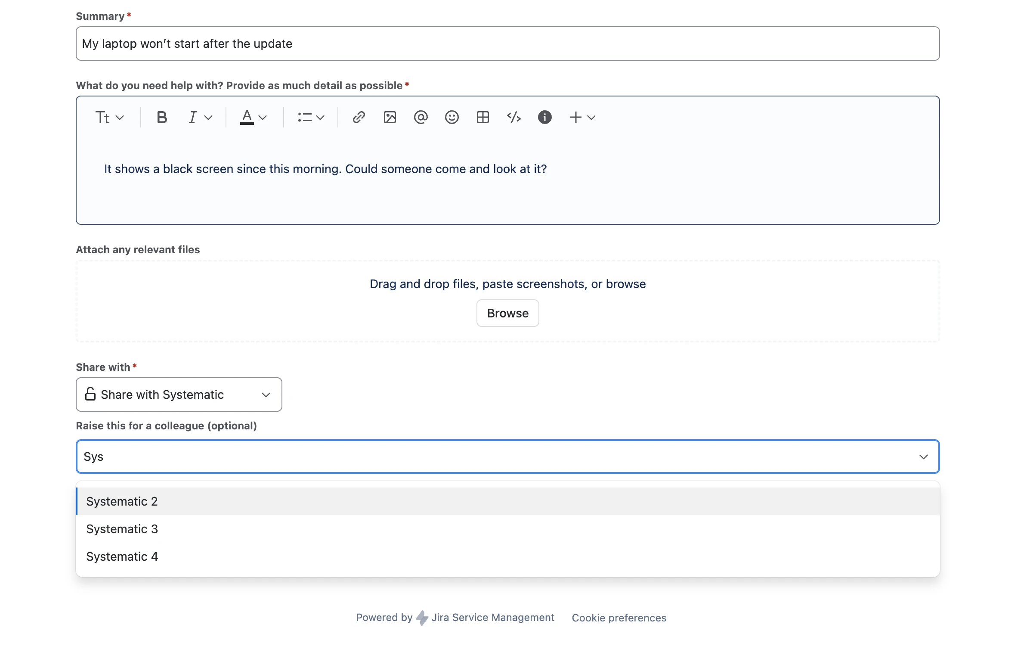Open the text color picker

coord(247,117)
